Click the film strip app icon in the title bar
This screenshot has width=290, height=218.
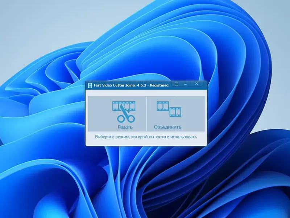(90, 85)
